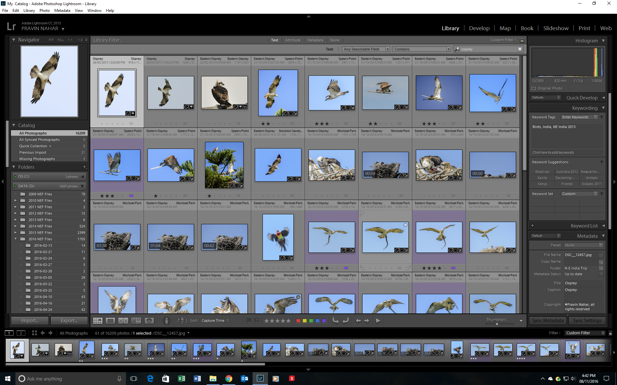Set navigator zoom to FILL
The height and width of the screenshot is (385, 617).
coord(61,40)
